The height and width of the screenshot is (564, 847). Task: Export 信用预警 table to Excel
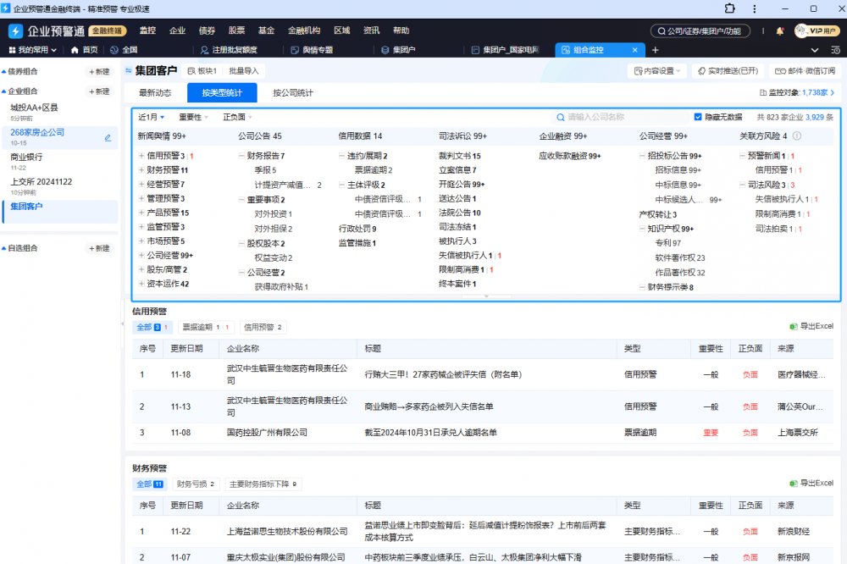coord(811,326)
